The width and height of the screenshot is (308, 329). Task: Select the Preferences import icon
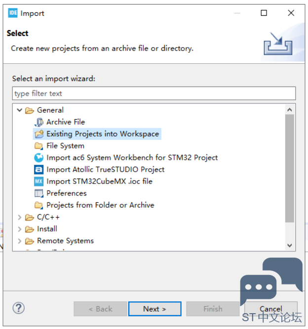(38, 193)
